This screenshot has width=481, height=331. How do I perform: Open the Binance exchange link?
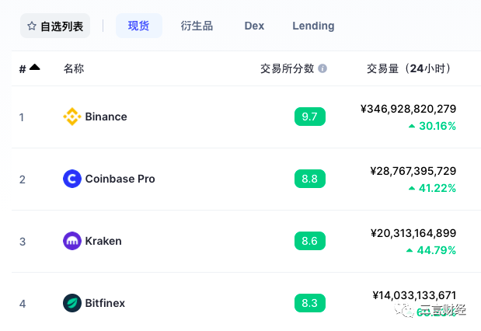pos(106,117)
